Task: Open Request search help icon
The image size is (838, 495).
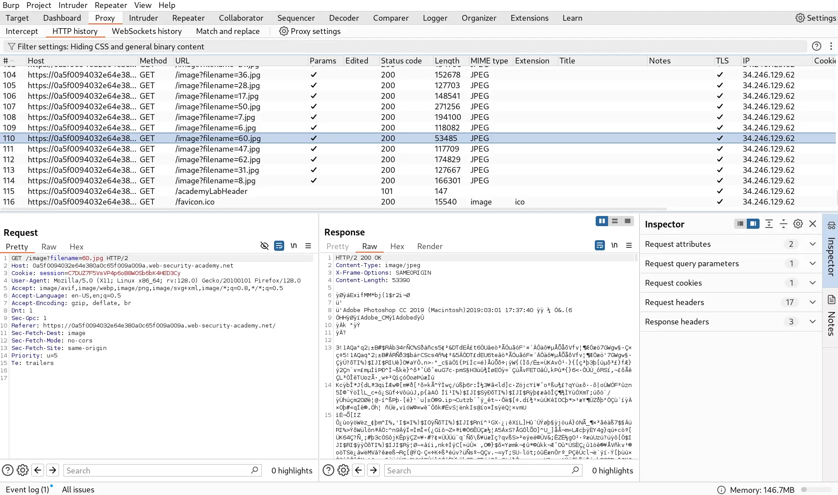Action: (x=7, y=470)
